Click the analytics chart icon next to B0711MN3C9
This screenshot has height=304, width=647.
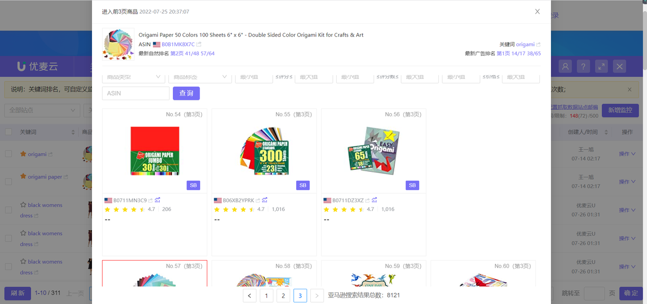click(x=157, y=200)
